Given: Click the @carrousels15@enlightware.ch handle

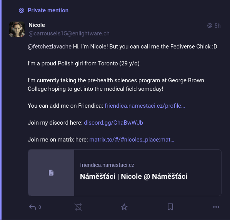Looking at the screenshot, I should pos(69,33).
